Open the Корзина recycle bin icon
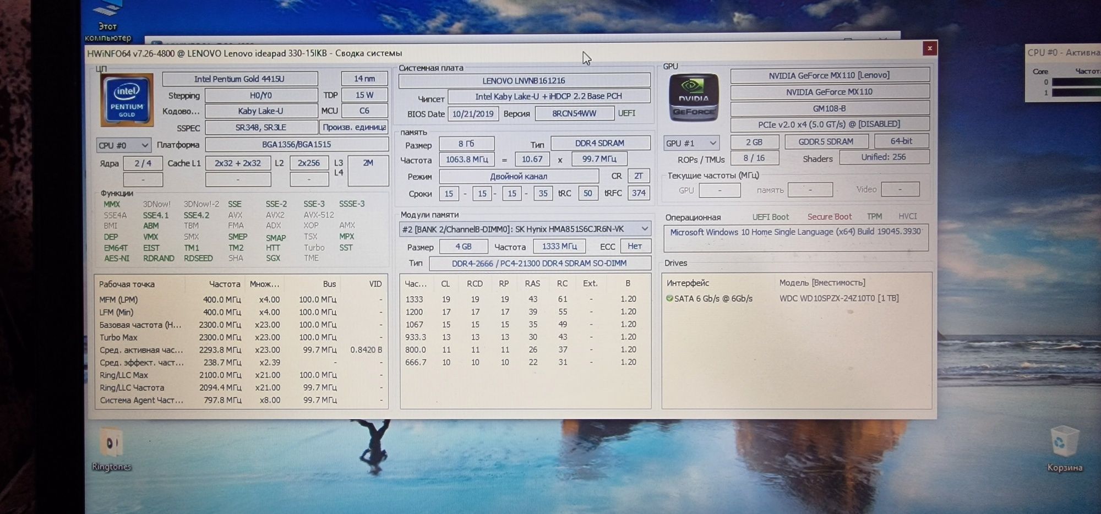 (1064, 449)
